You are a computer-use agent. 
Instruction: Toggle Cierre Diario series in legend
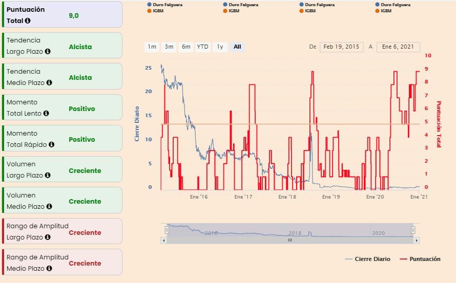coord(367,259)
